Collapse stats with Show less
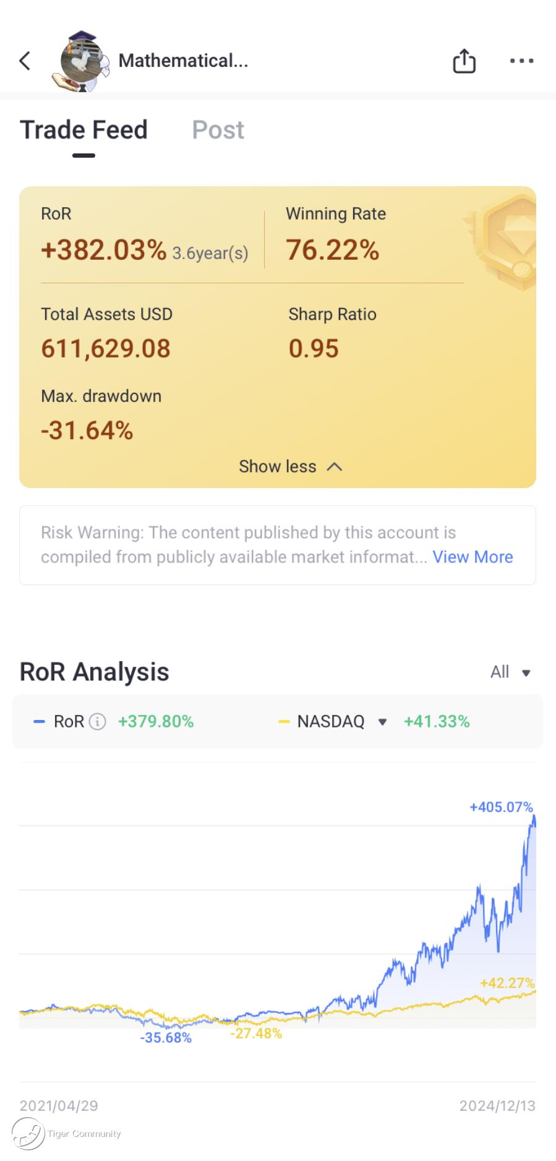This screenshot has width=556, height=1161. pyautogui.click(x=290, y=466)
